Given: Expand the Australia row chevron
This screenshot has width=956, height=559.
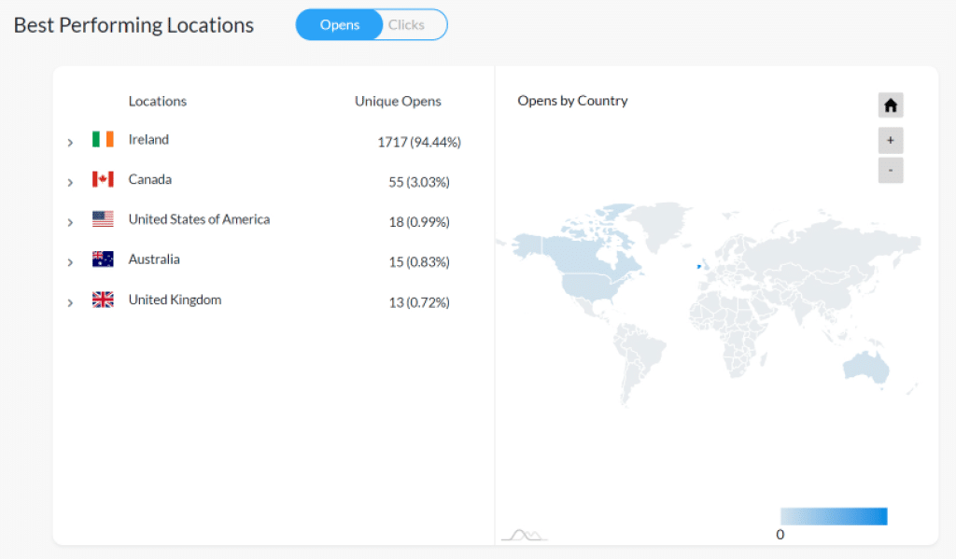Looking at the screenshot, I should click(x=70, y=263).
